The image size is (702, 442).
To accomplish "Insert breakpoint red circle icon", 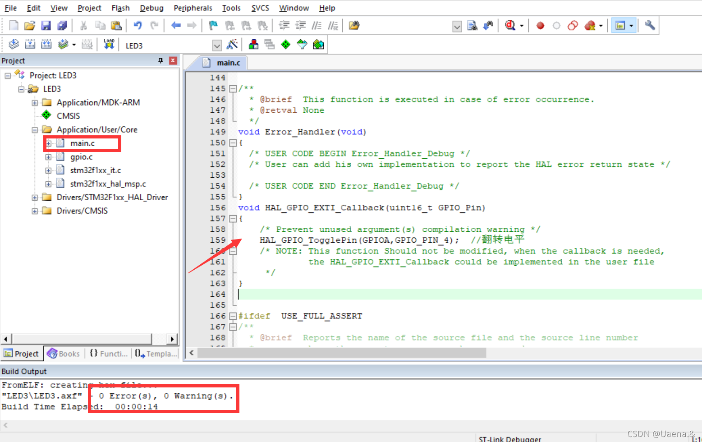I will tap(540, 26).
